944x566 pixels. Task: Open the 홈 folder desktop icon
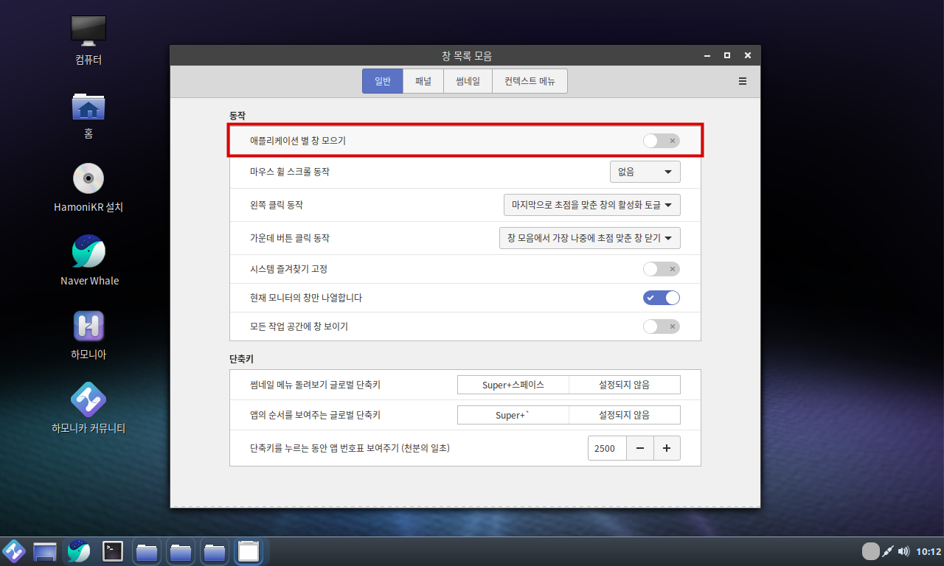click(x=88, y=114)
